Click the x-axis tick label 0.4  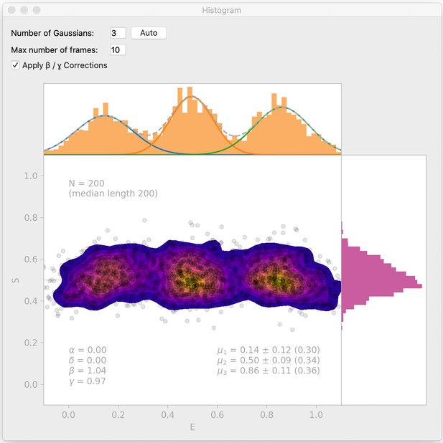(167, 415)
